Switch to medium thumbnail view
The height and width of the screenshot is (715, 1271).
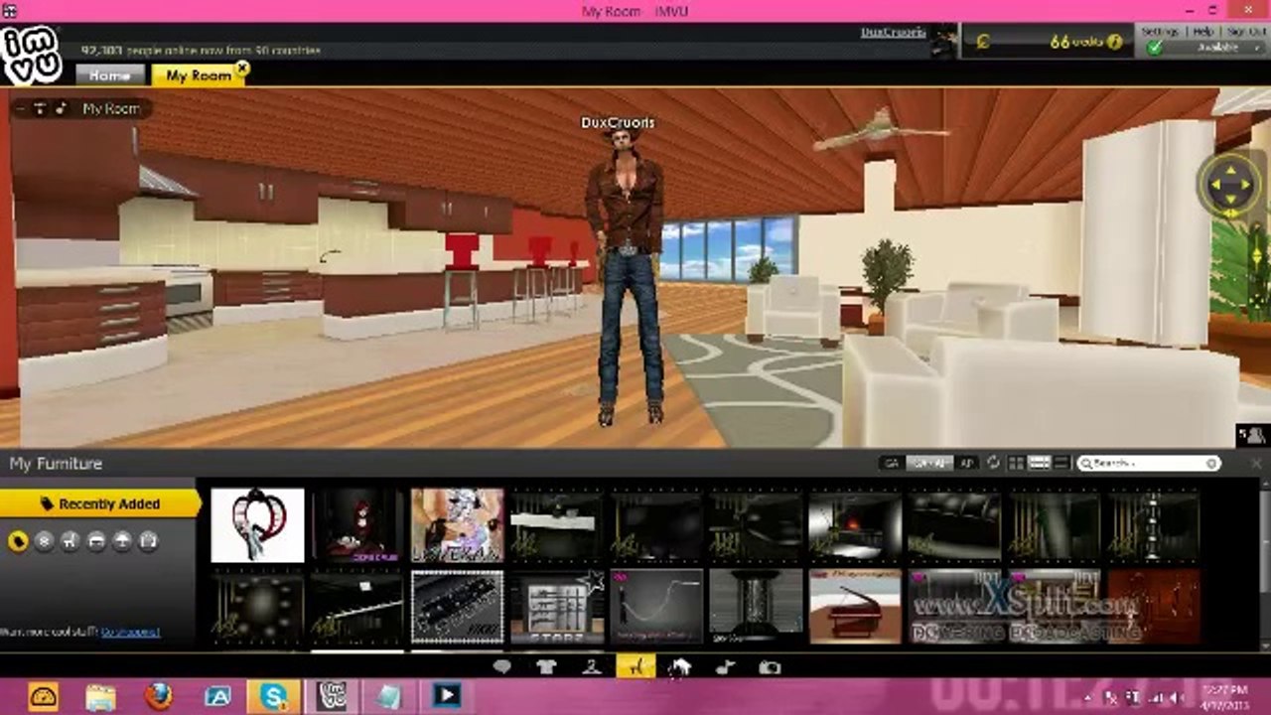click(x=1039, y=463)
